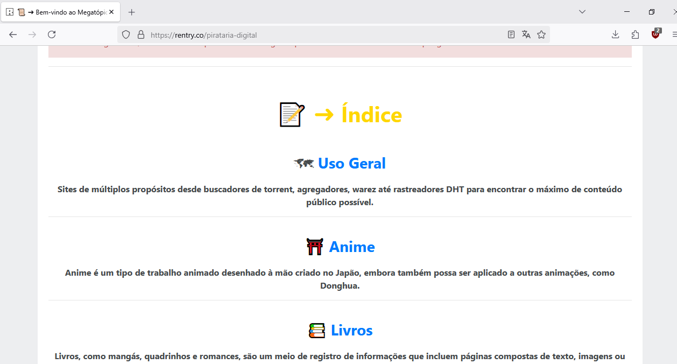Open the Uso Geral section link
Viewport: 677px width, 364px height.
[x=351, y=163]
